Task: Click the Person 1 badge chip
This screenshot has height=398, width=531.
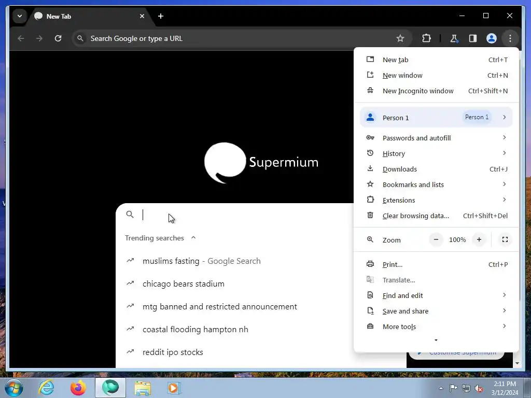Action: [477, 117]
